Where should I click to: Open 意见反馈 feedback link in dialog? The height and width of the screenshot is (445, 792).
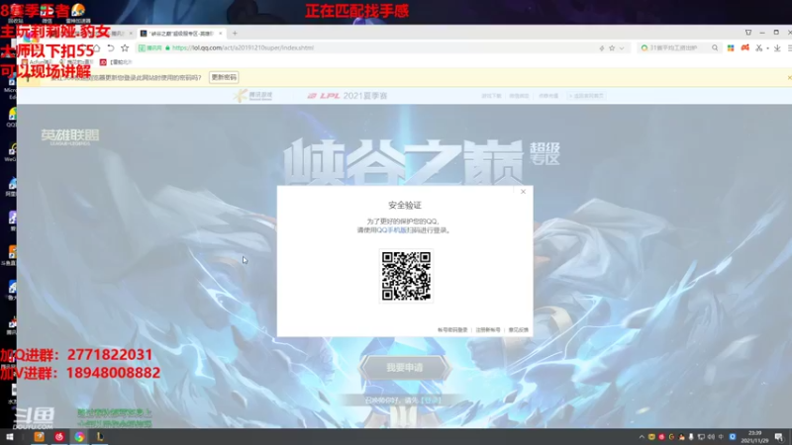(518, 330)
